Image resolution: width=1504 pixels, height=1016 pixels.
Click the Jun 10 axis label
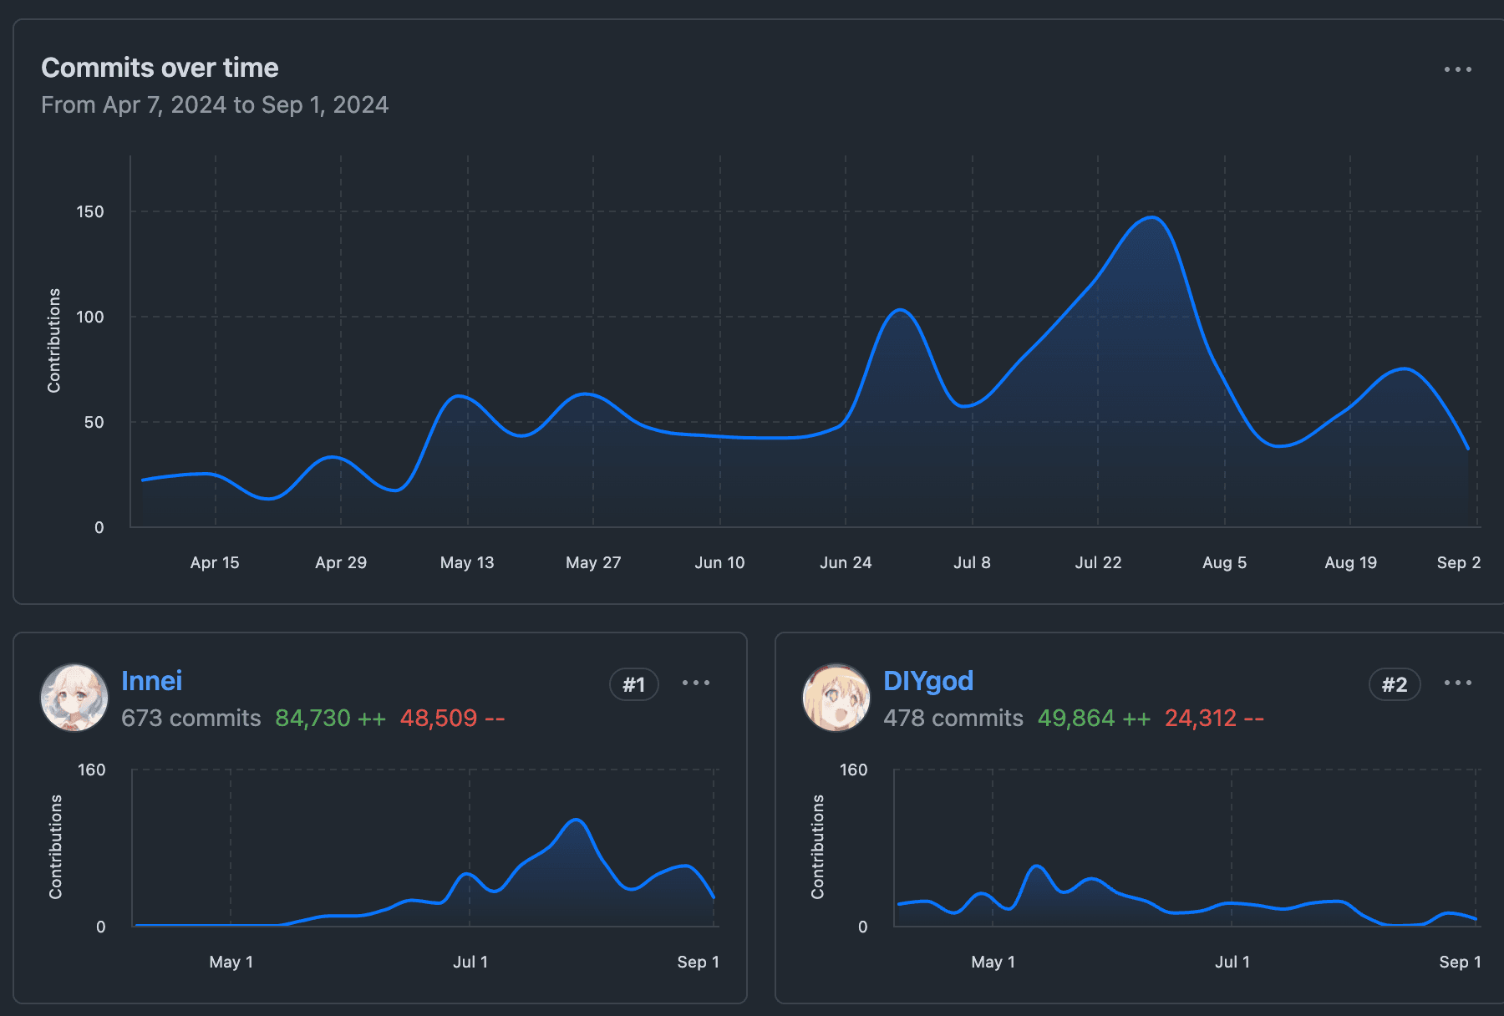719,562
